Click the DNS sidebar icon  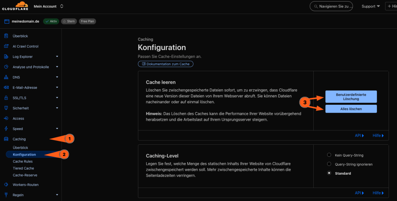click(x=6, y=77)
